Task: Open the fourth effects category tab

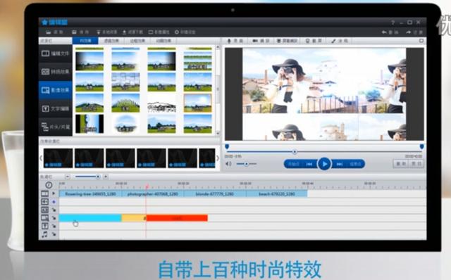Action: point(163,41)
